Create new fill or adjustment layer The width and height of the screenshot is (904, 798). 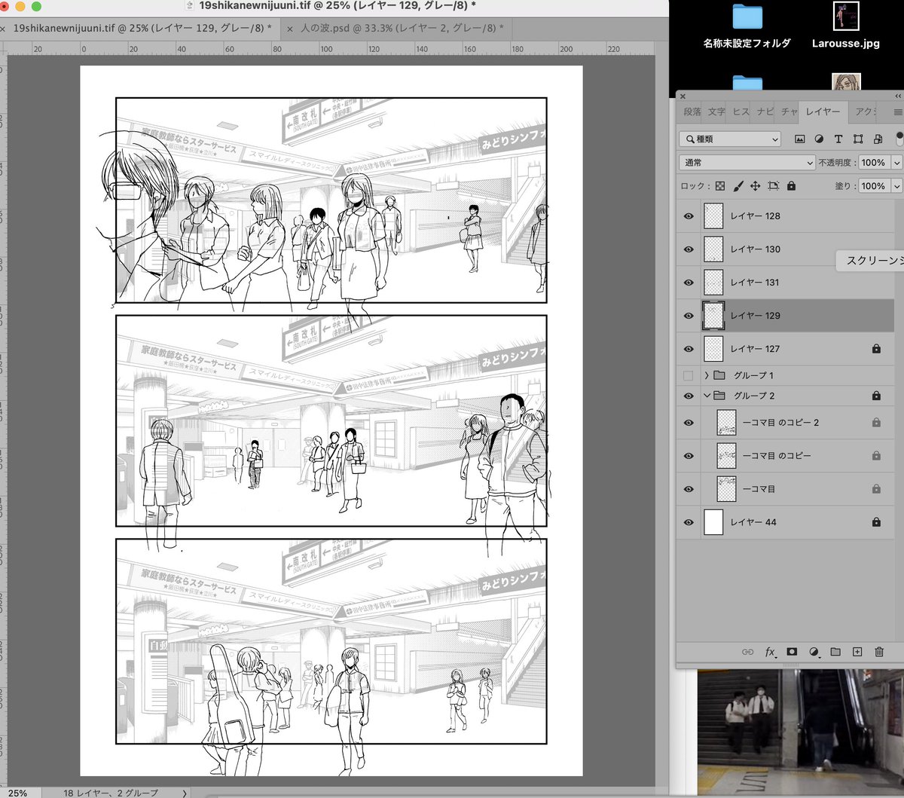[x=814, y=652]
